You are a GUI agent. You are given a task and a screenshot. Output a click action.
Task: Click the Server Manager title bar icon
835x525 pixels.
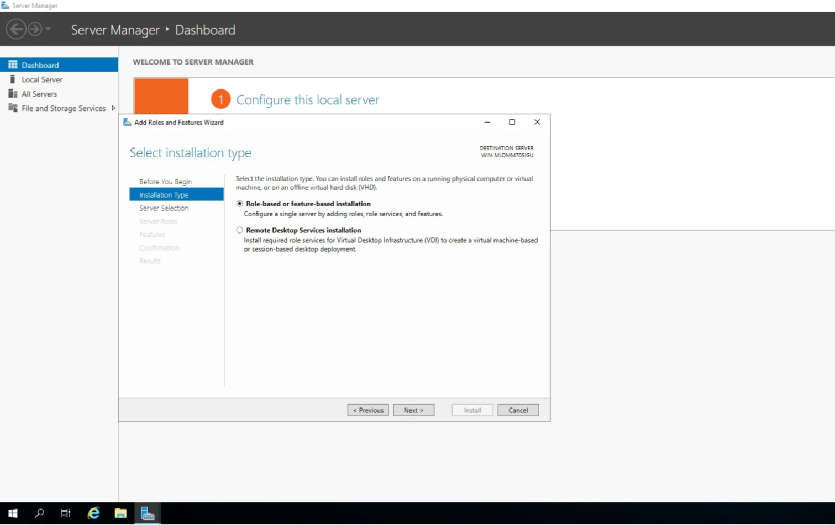5,6
